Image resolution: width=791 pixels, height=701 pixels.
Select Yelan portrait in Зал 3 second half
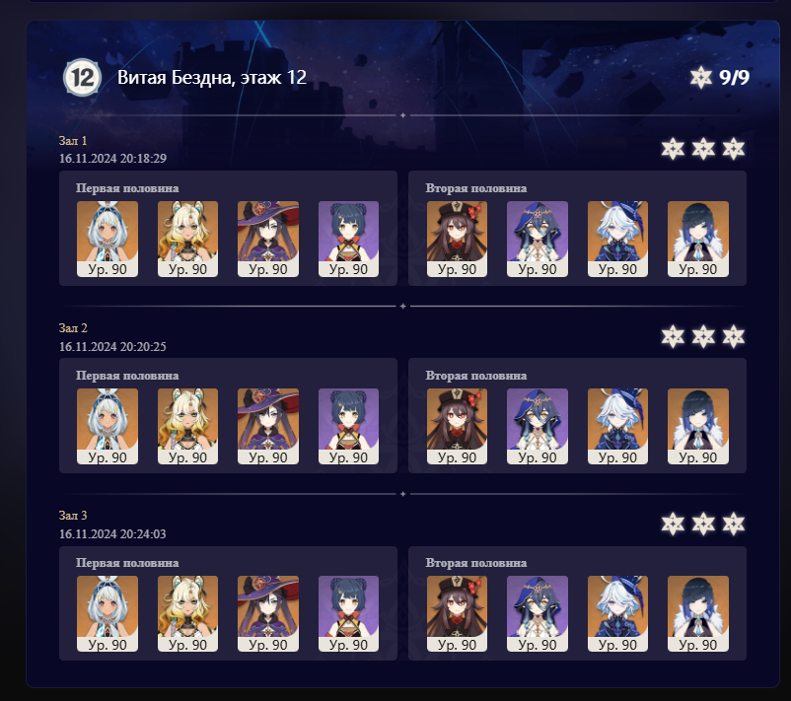click(x=698, y=614)
